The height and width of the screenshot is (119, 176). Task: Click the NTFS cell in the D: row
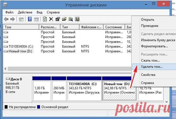pyautogui.click(x=85, y=51)
